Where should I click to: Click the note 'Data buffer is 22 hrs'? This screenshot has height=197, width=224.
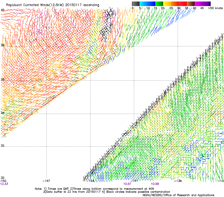(x=61, y=192)
